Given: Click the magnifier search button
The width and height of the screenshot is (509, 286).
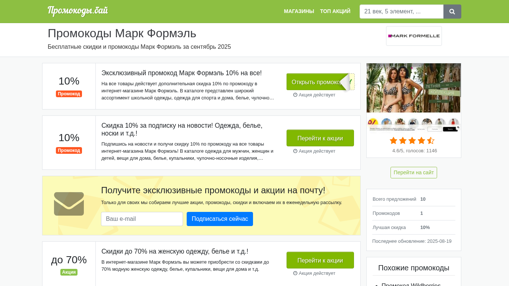Looking at the screenshot, I should pos(452,12).
